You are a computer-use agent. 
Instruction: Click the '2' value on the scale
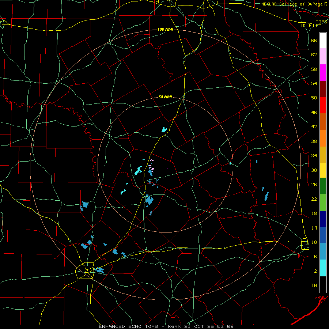click(315, 271)
